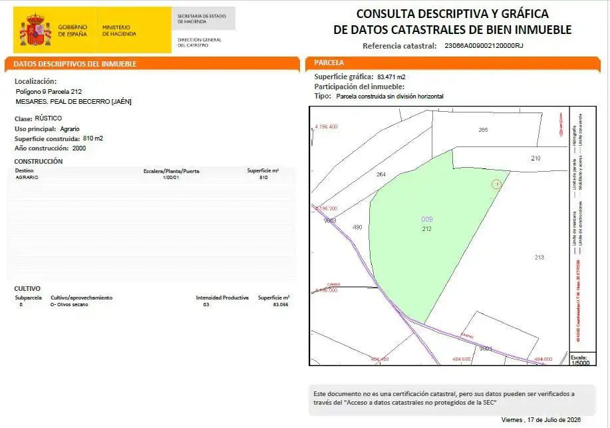Select the 'Ministerio de Hacienda' label
The height and width of the screenshot is (428, 610).
coord(119,31)
